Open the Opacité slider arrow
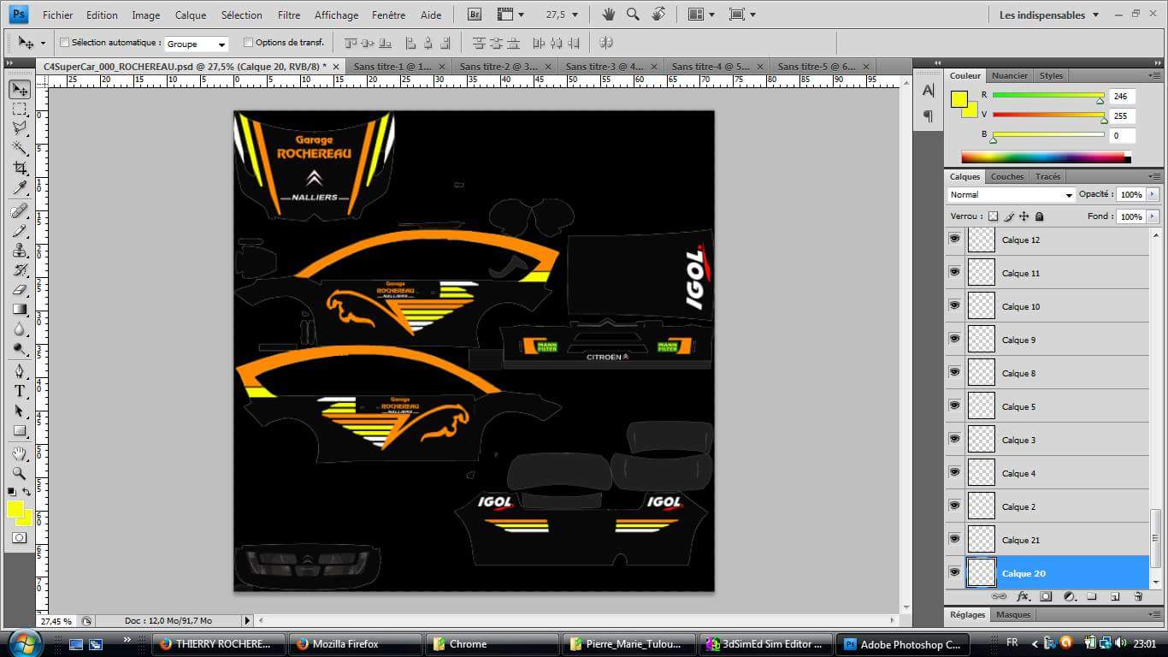This screenshot has height=657, width=1168. (x=1153, y=195)
